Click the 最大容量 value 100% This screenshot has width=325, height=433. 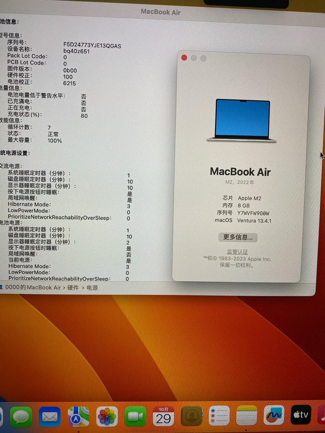click(55, 141)
